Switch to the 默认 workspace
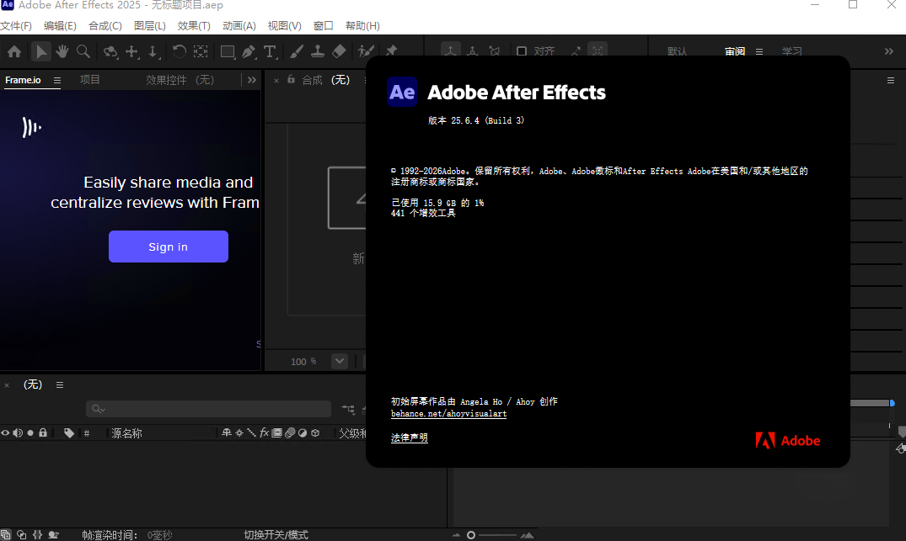The height and width of the screenshot is (541, 906). pos(678,51)
